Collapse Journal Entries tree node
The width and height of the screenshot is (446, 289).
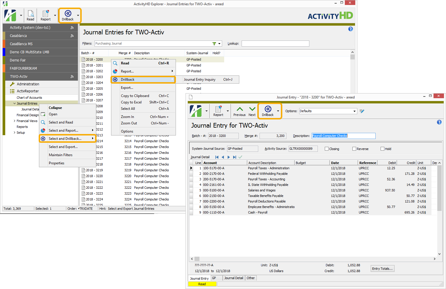click(x=15, y=103)
